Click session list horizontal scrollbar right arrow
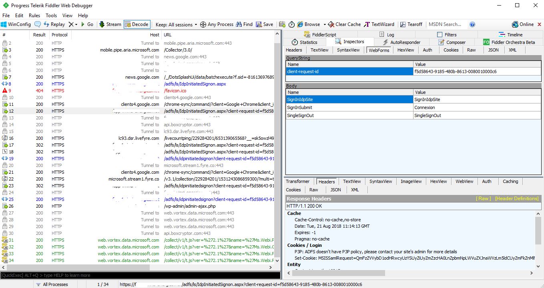The width and height of the screenshot is (544, 288). click(271, 268)
